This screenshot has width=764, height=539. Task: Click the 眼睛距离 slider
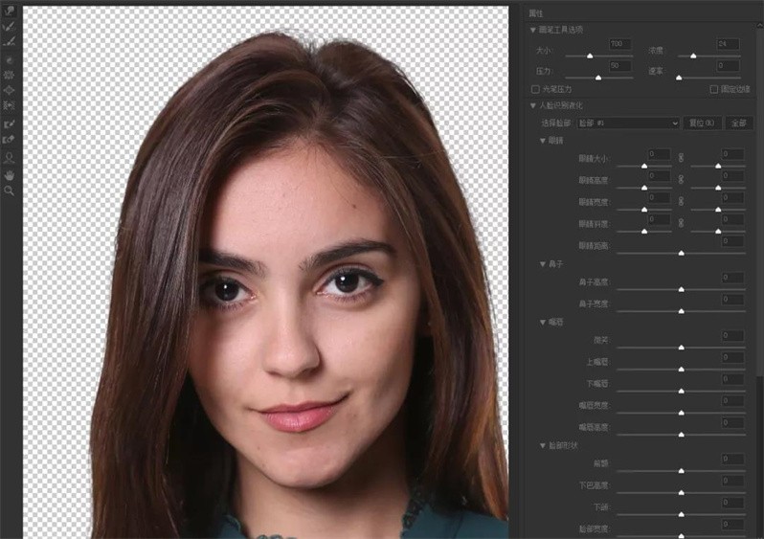pos(681,254)
